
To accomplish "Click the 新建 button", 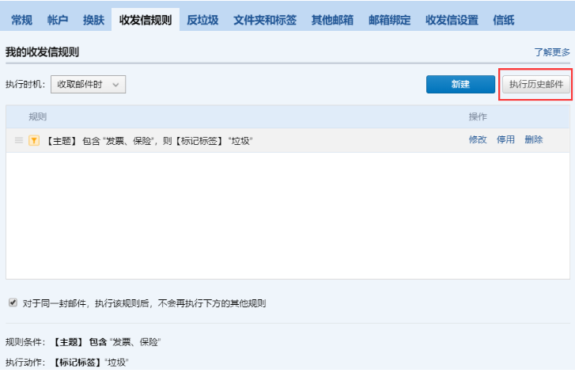I will (460, 85).
